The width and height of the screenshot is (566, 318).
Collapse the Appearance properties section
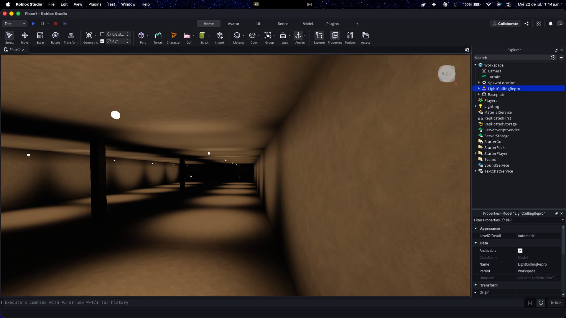(x=476, y=228)
